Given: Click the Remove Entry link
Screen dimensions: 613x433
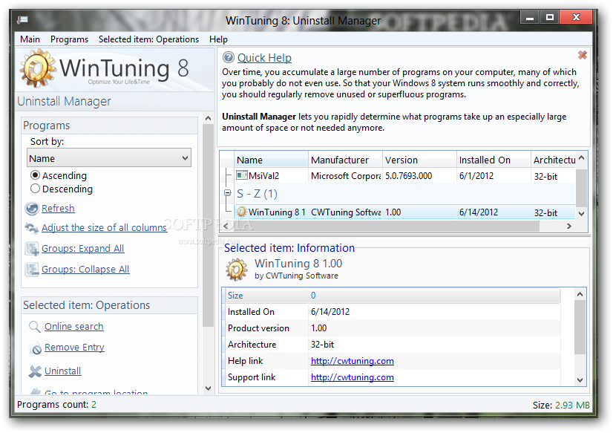Looking at the screenshot, I should (x=74, y=348).
